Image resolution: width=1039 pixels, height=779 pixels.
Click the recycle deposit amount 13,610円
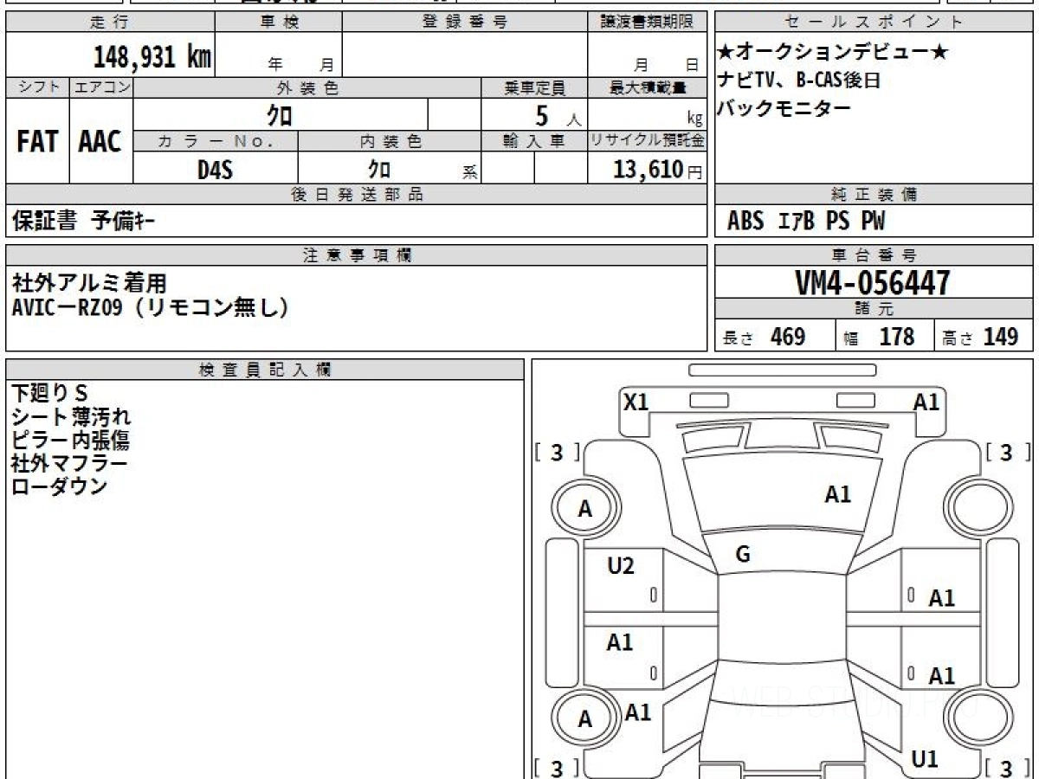(658, 171)
